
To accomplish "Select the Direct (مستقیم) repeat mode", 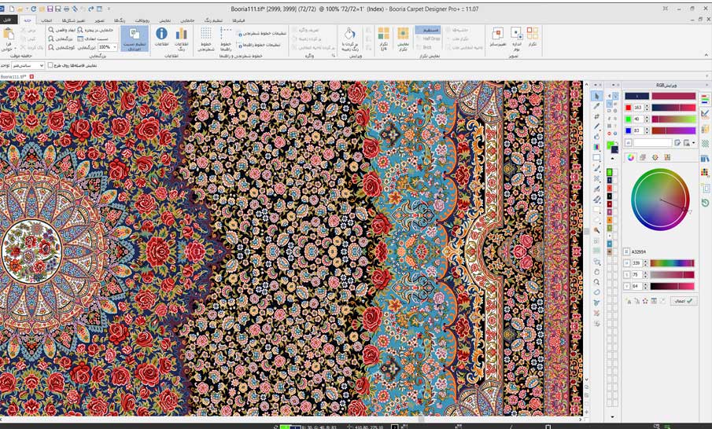I will click(x=428, y=30).
